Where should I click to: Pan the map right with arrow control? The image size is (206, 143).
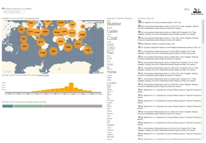click(x=10, y=27)
